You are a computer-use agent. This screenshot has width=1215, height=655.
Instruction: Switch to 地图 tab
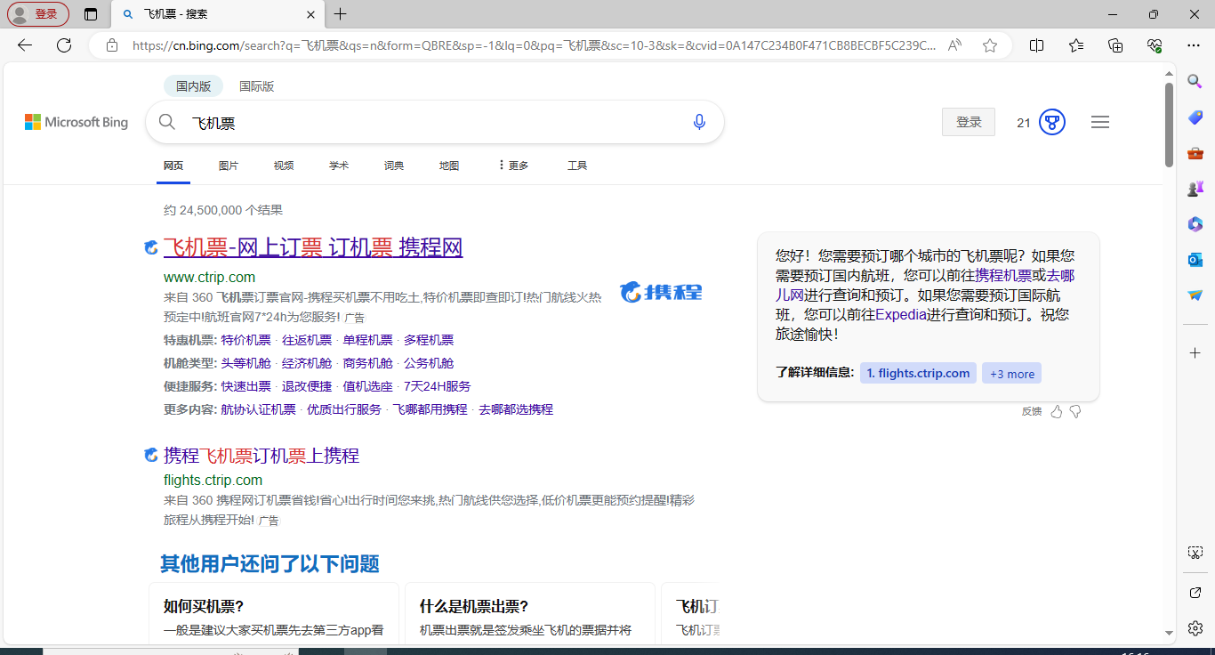[x=449, y=166]
